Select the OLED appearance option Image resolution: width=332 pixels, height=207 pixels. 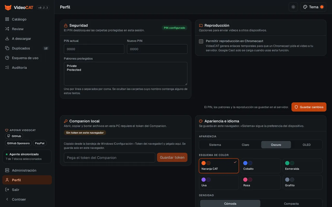[x=307, y=145]
